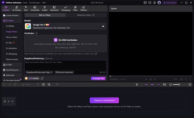Switch to the Text tab
Viewport: 194px width, 118px height.
click(x=26, y=9)
